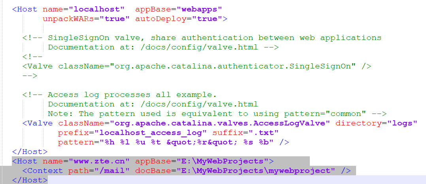Click the SingleSignOn valve comment line
The width and height of the screenshot is (426, 184).
click(202, 38)
